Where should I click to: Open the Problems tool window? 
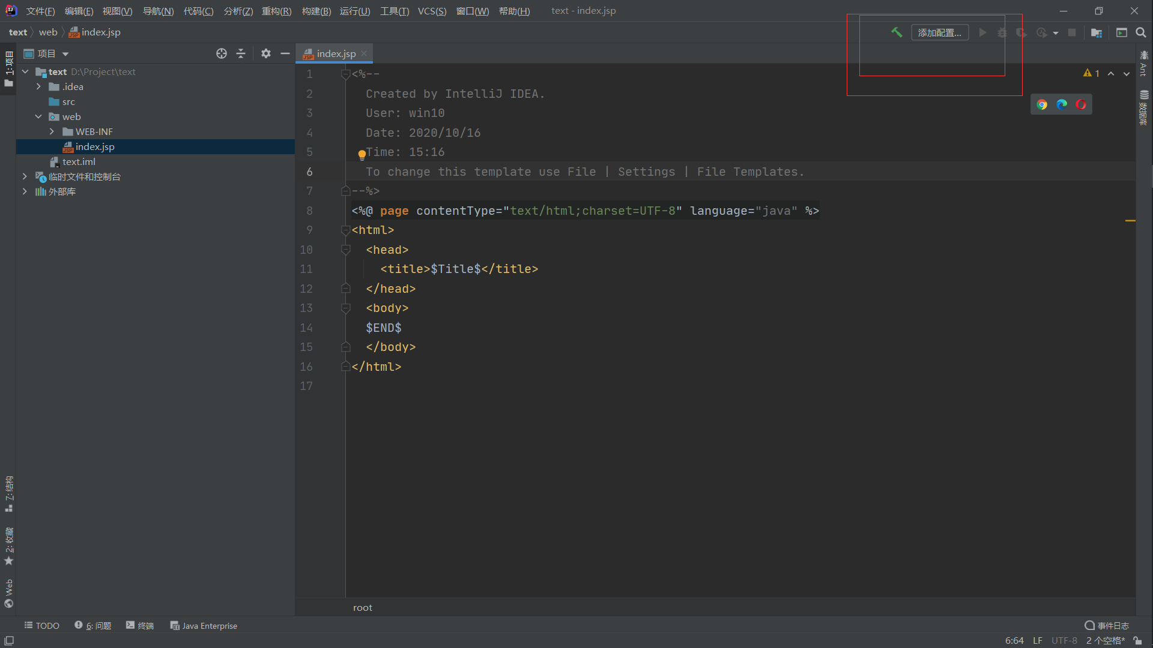(x=92, y=625)
